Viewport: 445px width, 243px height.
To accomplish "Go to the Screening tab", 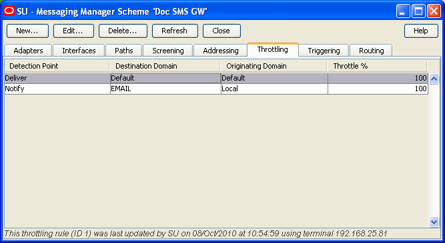I will [x=167, y=51].
